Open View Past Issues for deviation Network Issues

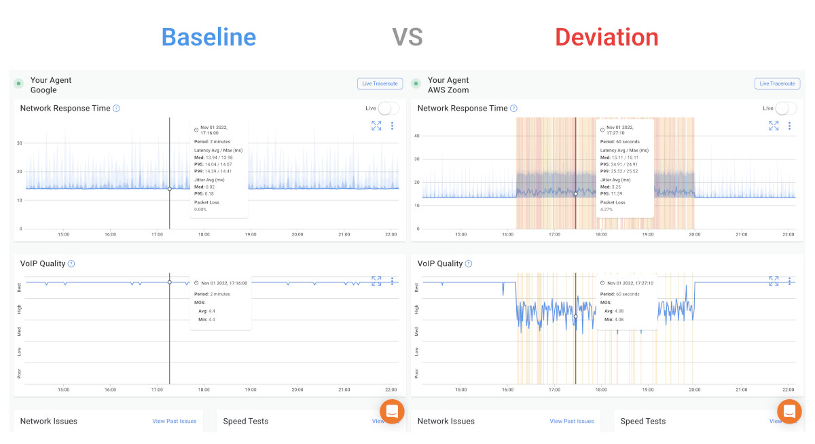click(571, 421)
